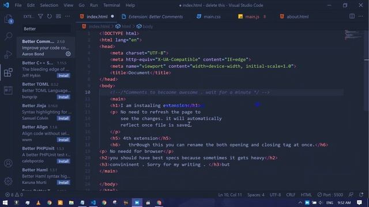
Task: Open the Extensions view icon
Action: coord(8,72)
